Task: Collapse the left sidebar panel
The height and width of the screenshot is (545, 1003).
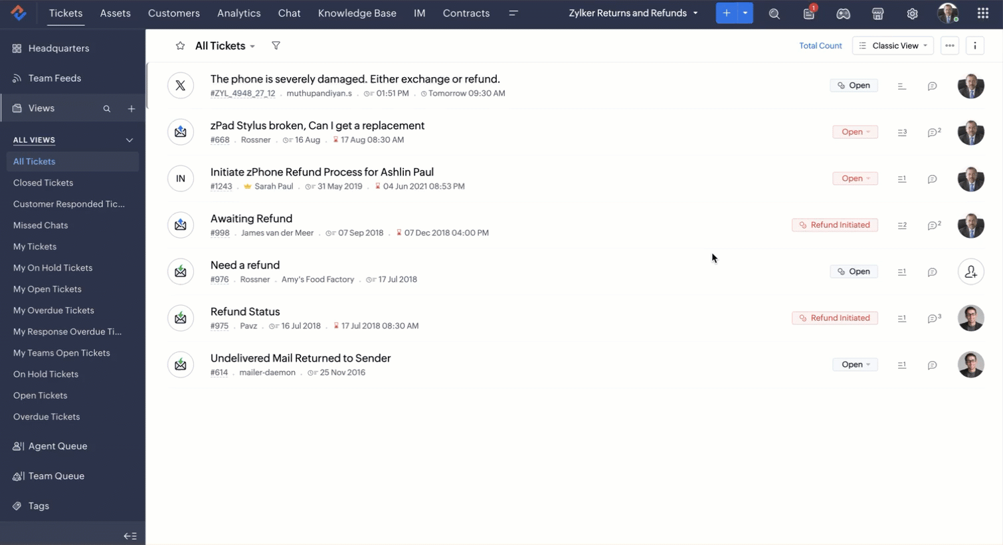Action: (x=130, y=536)
